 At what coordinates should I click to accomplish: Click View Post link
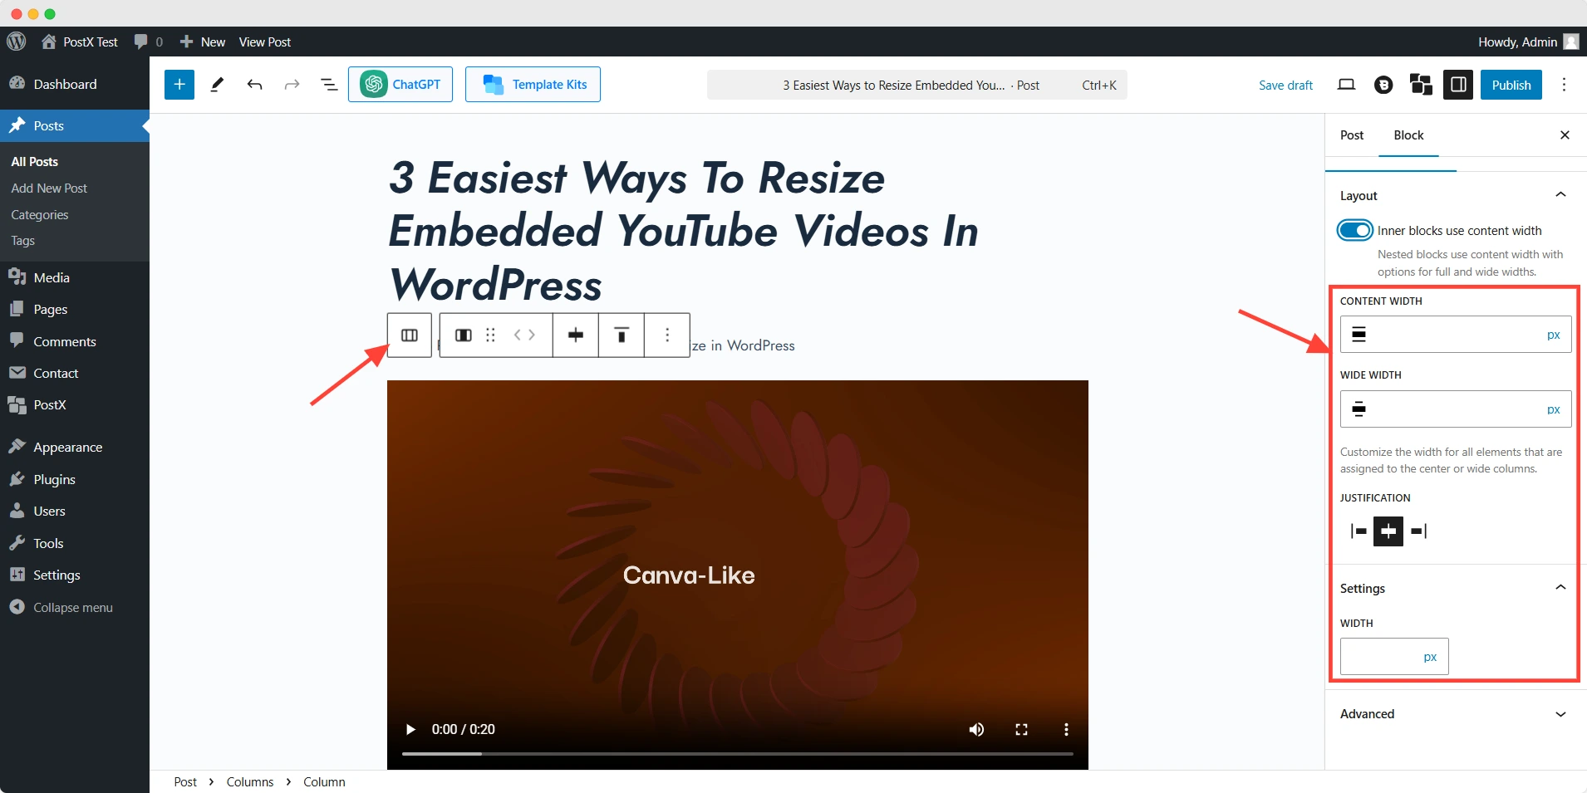[265, 42]
